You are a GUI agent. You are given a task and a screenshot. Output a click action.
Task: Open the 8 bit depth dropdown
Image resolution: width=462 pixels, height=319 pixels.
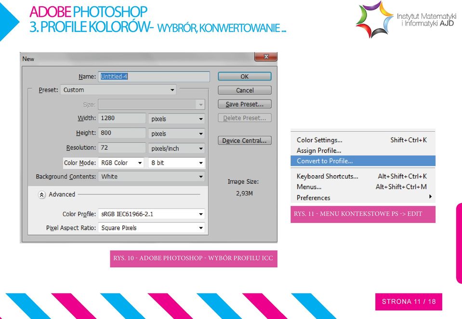(x=176, y=163)
